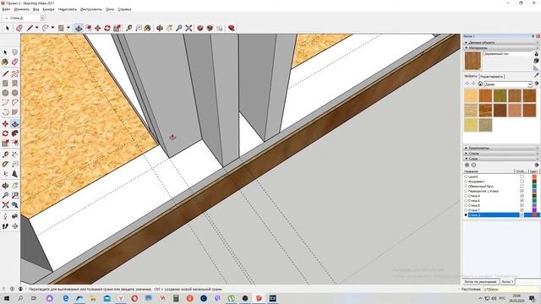Switch to Лоток по умолчанию tray tab
The image size is (541, 304).
pyautogui.click(x=480, y=281)
